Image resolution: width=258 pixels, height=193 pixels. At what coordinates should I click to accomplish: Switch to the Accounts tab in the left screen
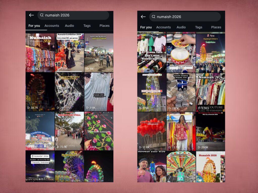tap(52, 26)
